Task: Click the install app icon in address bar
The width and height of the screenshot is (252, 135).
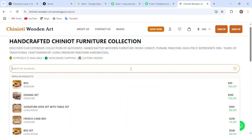Action: [x=216, y=11]
